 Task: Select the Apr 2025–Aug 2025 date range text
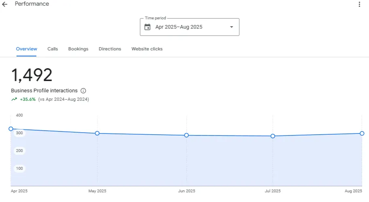click(179, 27)
